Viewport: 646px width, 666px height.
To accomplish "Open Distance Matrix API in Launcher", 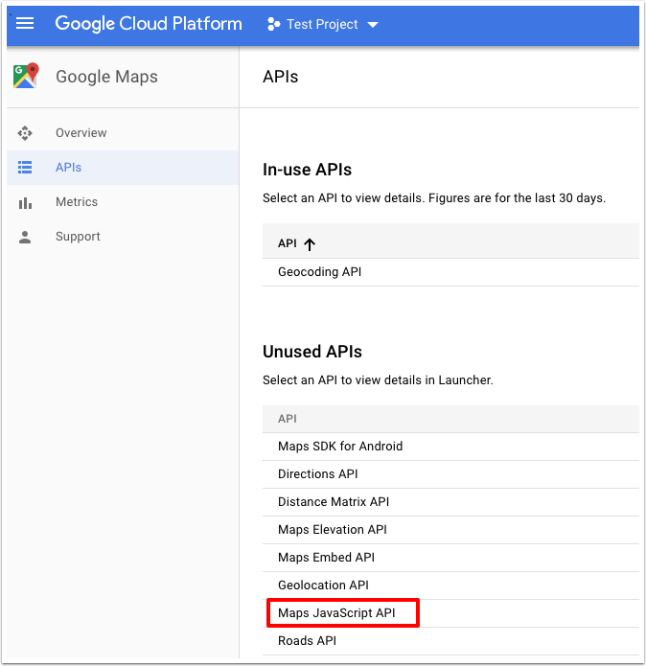I will [450, 502].
